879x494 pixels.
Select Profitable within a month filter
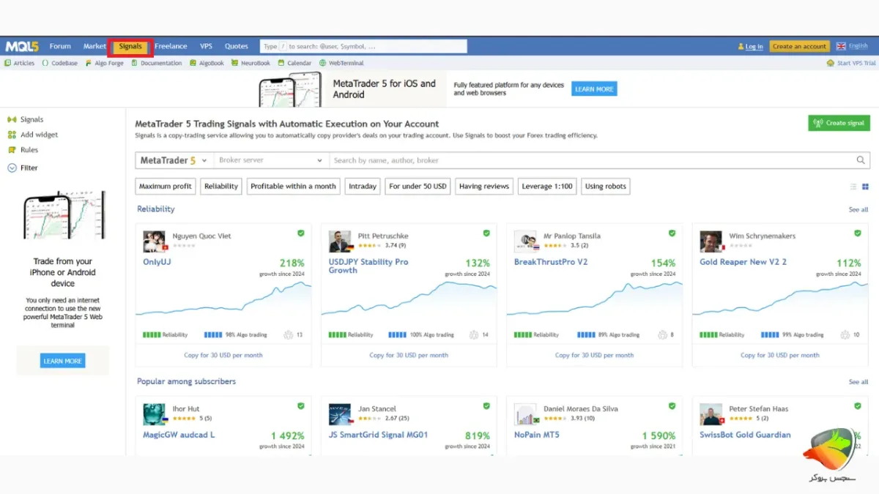(x=293, y=187)
